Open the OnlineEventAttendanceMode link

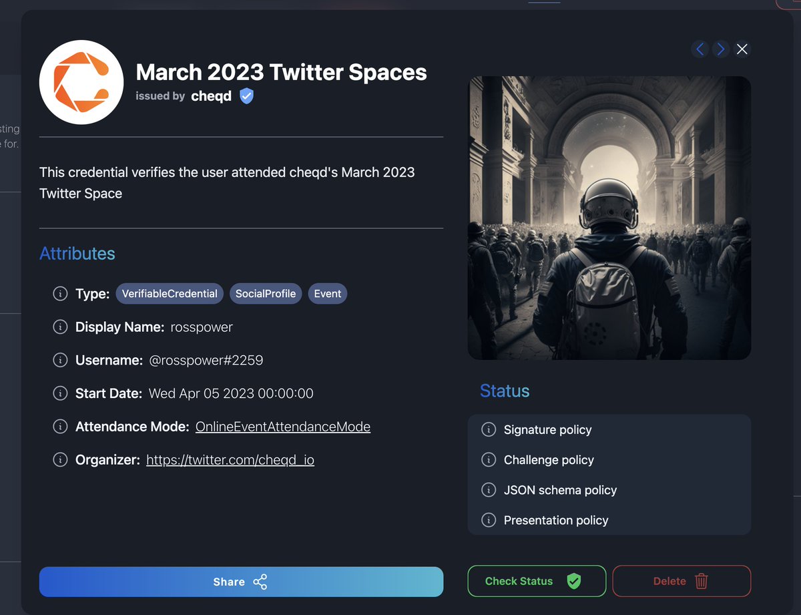pyautogui.click(x=283, y=427)
